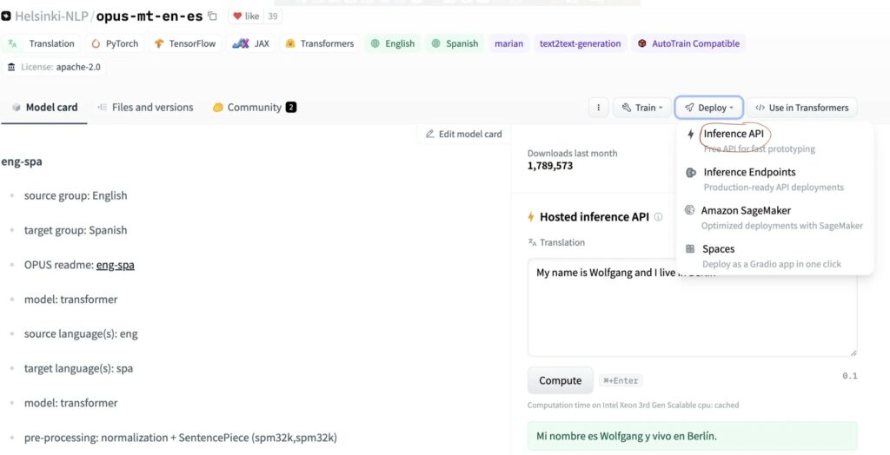Image resolution: width=890 pixels, height=455 pixels.
Task: Click the copy model name icon
Action: (213, 16)
